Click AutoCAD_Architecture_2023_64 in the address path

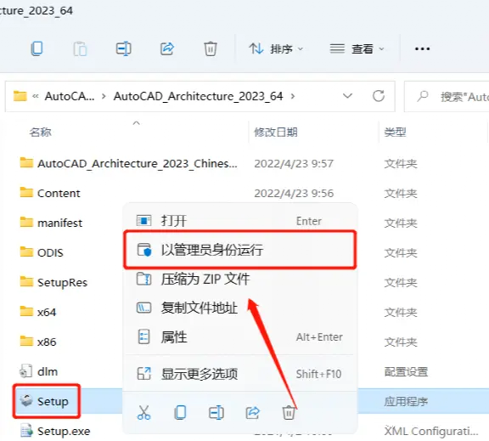[199, 96]
